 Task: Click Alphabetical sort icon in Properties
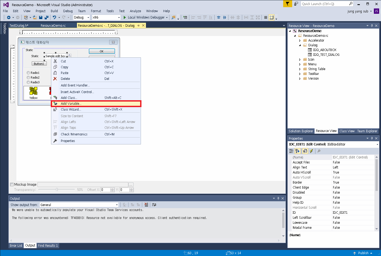[x=298, y=151]
